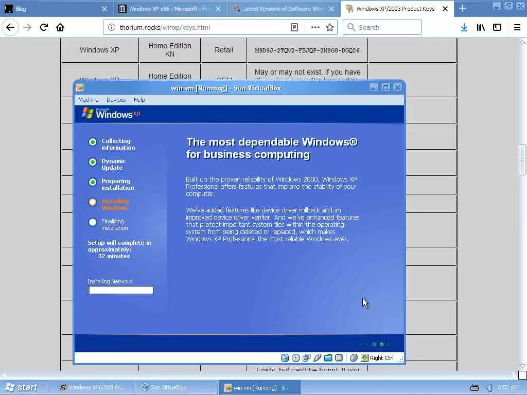Go to the browser home page
Screen dimensions: 527x395
click(60, 27)
